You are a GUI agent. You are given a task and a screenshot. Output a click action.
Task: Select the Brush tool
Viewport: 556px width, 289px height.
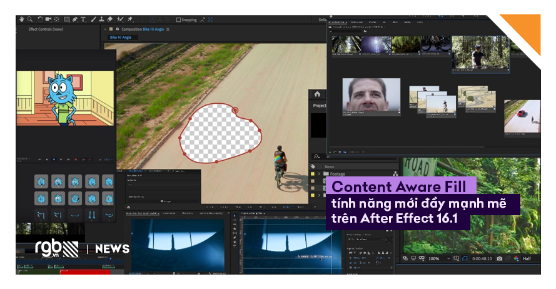(x=93, y=19)
